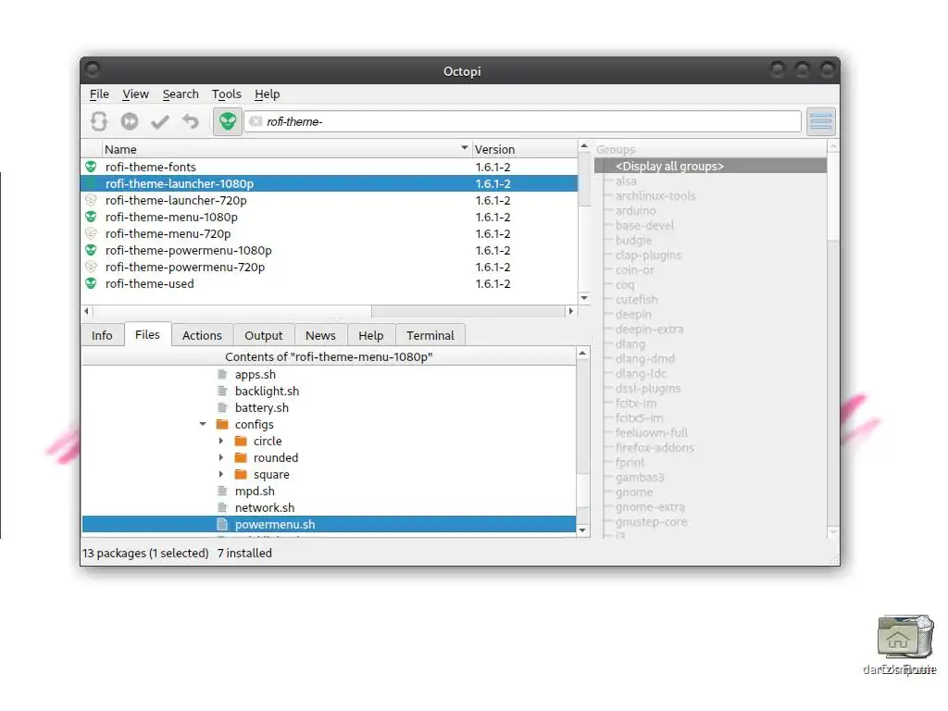
Task: Click the apps.sh file icon
Action: [x=222, y=374]
